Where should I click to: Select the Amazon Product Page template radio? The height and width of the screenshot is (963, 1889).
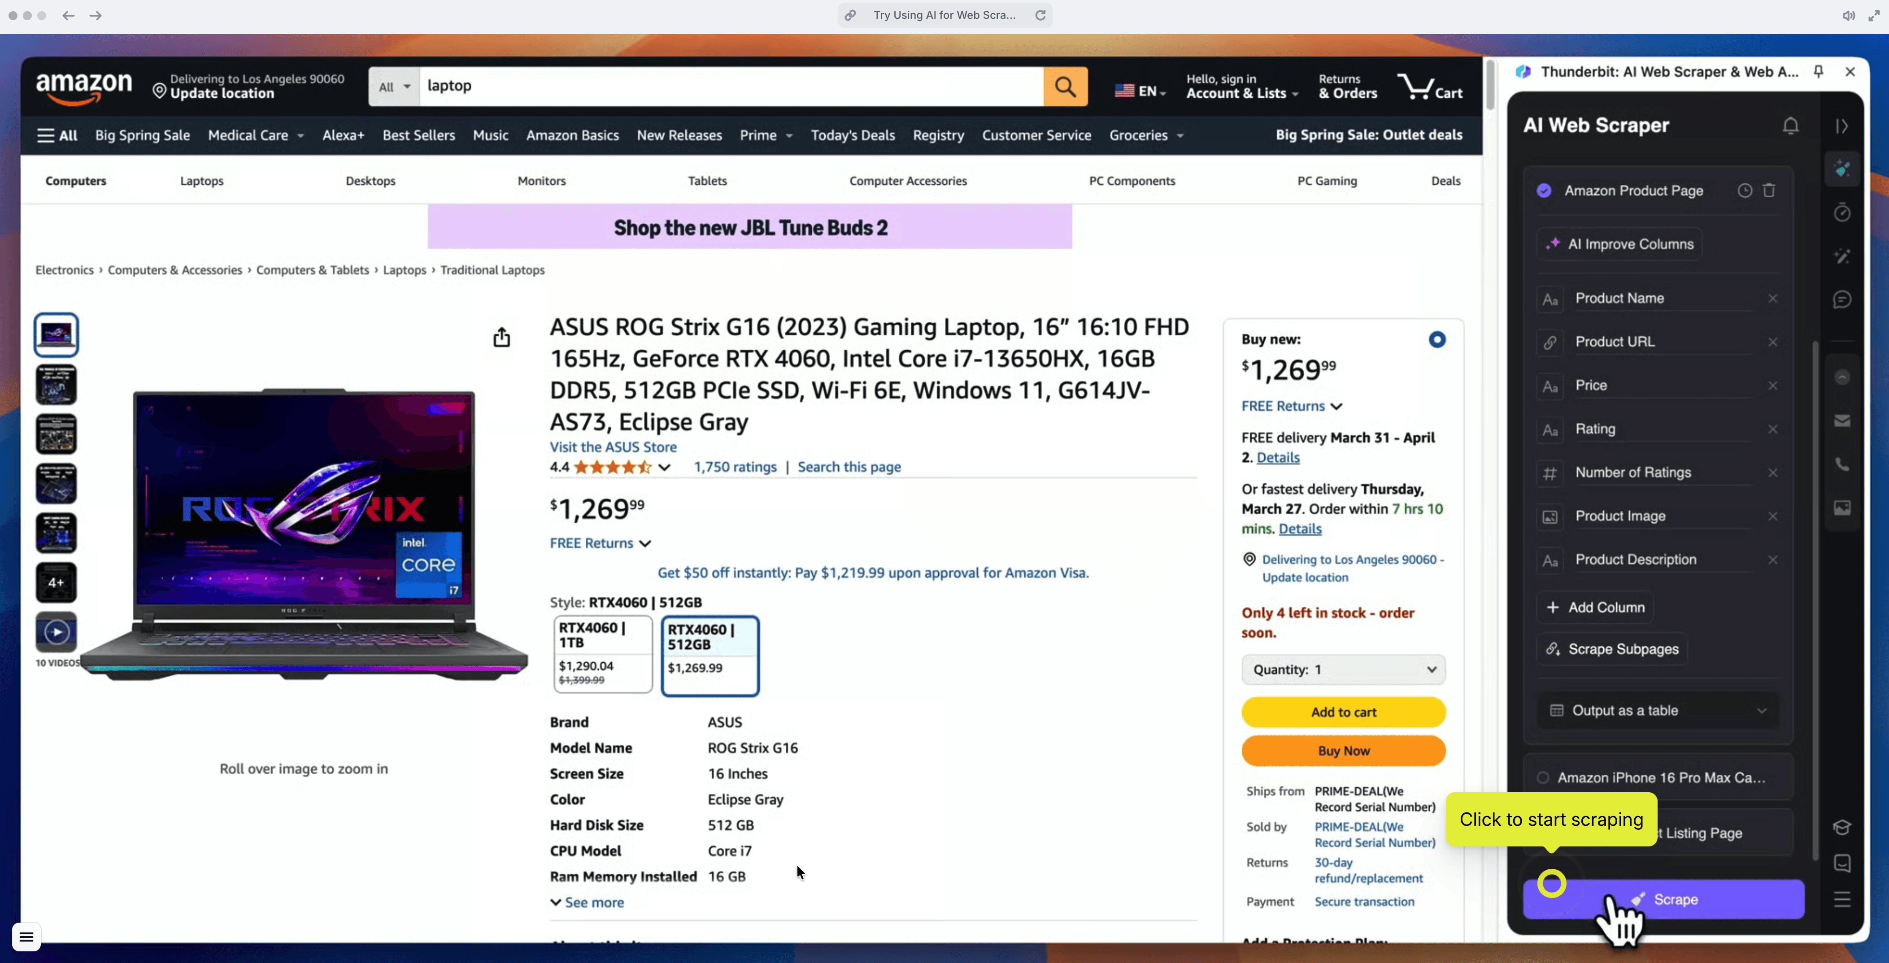1545,191
